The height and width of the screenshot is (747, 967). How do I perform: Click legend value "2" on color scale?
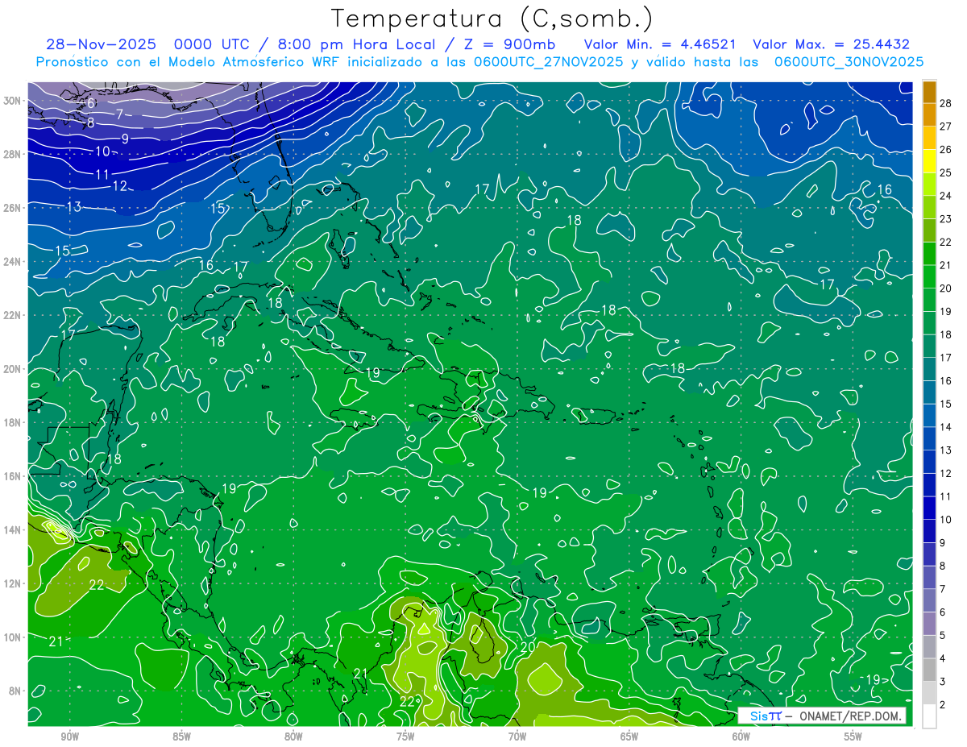click(x=943, y=705)
